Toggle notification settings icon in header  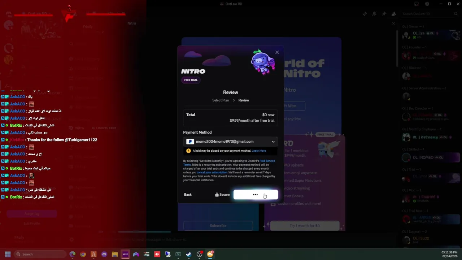374,14
